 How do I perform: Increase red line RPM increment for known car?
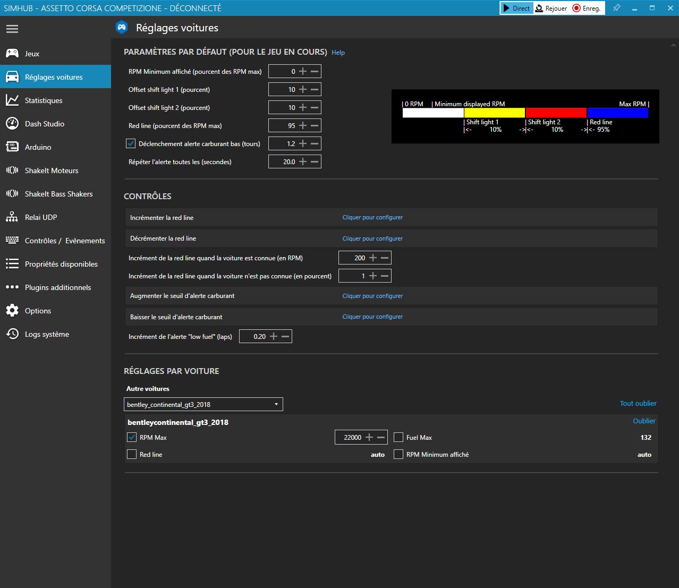click(x=373, y=258)
